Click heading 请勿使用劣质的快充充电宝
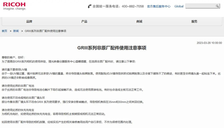Image resolution: width=224 pixels, height=128 pixels. tap(18, 110)
